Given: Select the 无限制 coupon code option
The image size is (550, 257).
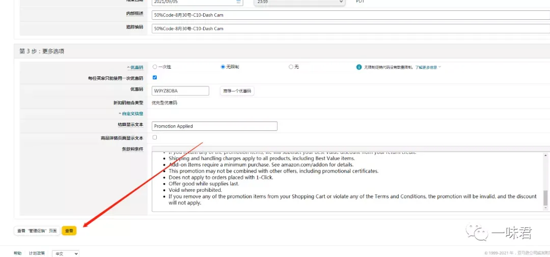Looking at the screenshot, I should click(223, 67).
